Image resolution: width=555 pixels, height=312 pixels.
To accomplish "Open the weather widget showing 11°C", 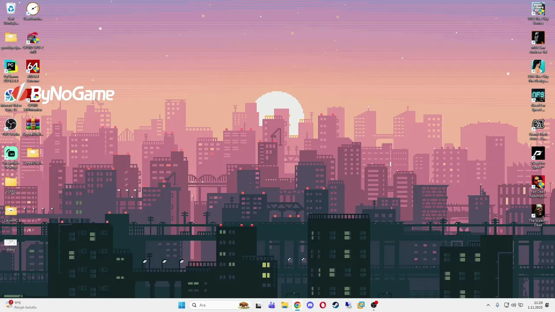I will (x=21, y=305).
